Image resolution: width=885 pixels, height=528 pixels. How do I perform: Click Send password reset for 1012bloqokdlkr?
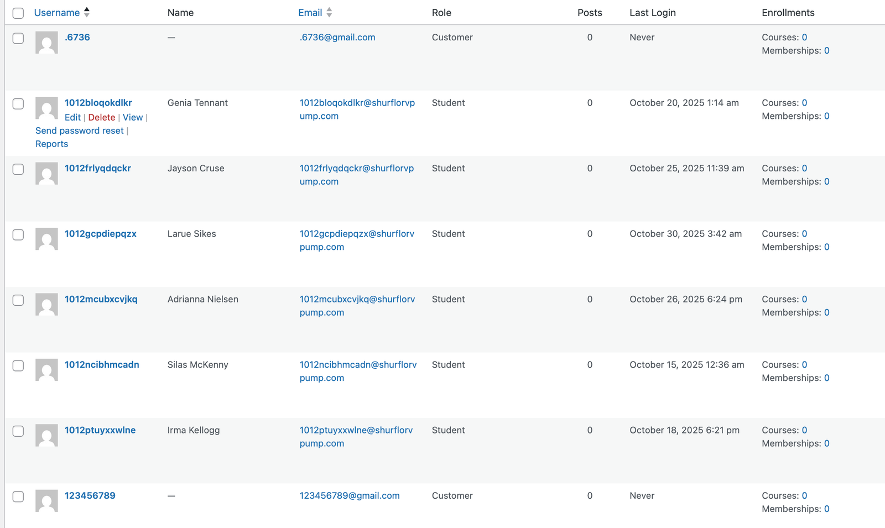[79, 130]
